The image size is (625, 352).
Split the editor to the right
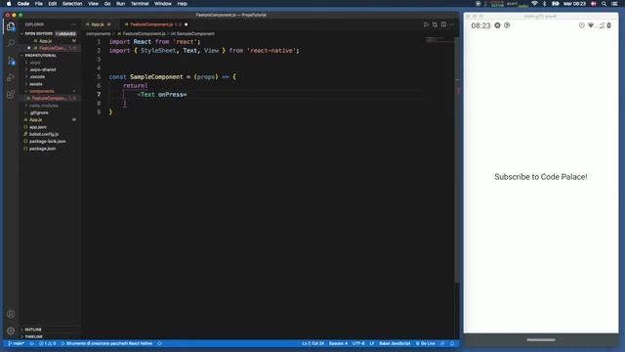(x=443, y=24)
